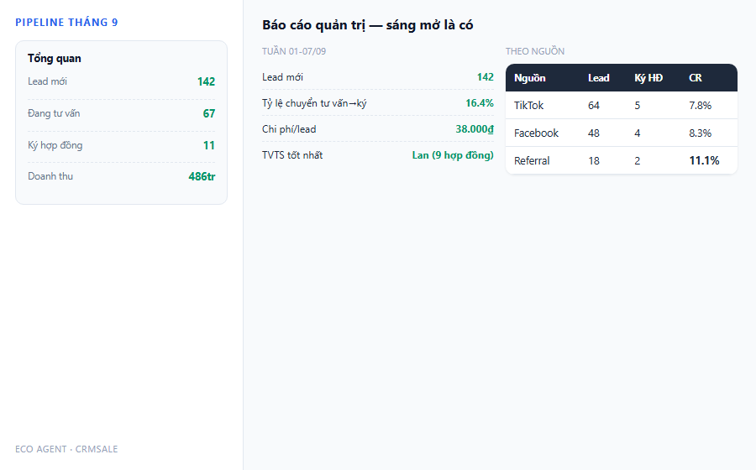Click Lan (9 hợp đồng) best consultant
This screenshot has height=470, width=756.
(x=453, y=155)
